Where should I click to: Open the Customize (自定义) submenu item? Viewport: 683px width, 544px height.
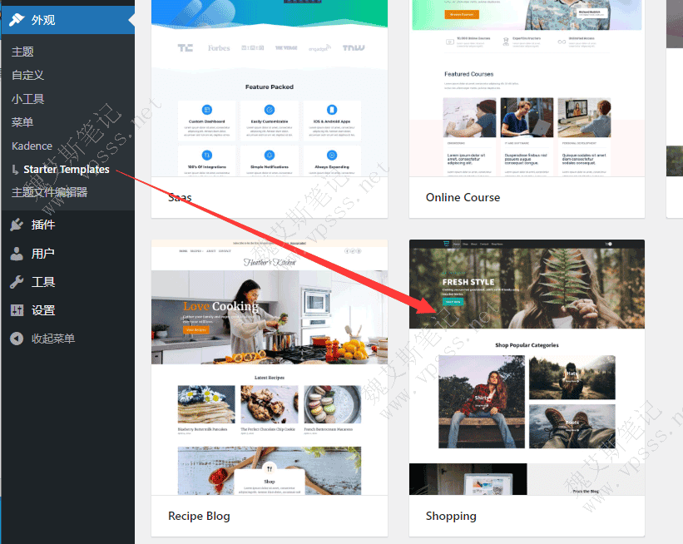[27, 75]
